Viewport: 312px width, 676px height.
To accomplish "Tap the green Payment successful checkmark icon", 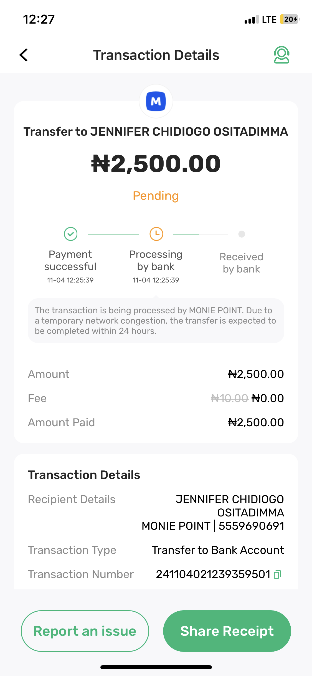I will 71,234.
